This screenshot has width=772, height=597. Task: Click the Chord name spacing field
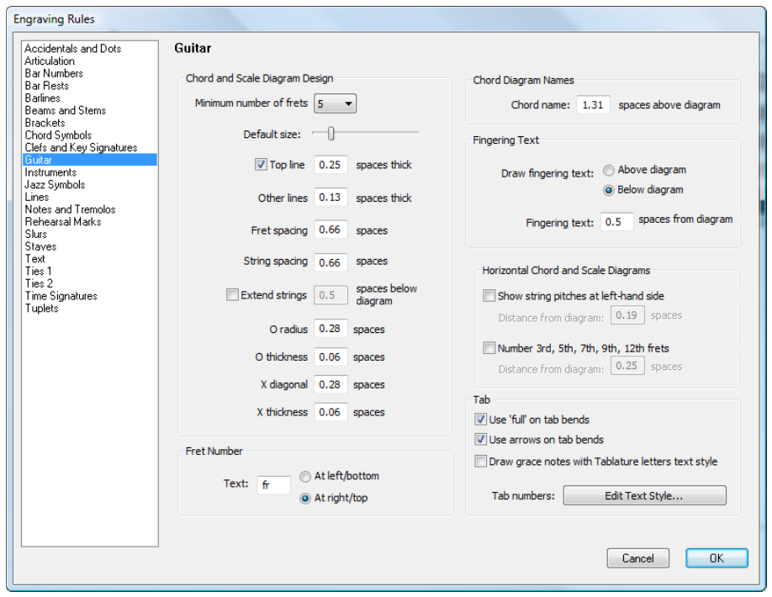pyautogui.click(x=594, y=106)
